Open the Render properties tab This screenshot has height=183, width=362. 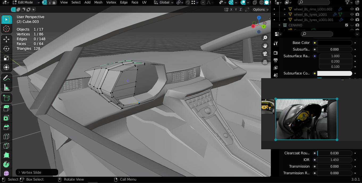276,53
